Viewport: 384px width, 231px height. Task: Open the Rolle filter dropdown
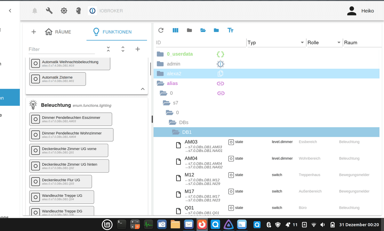tap(339, 43)
